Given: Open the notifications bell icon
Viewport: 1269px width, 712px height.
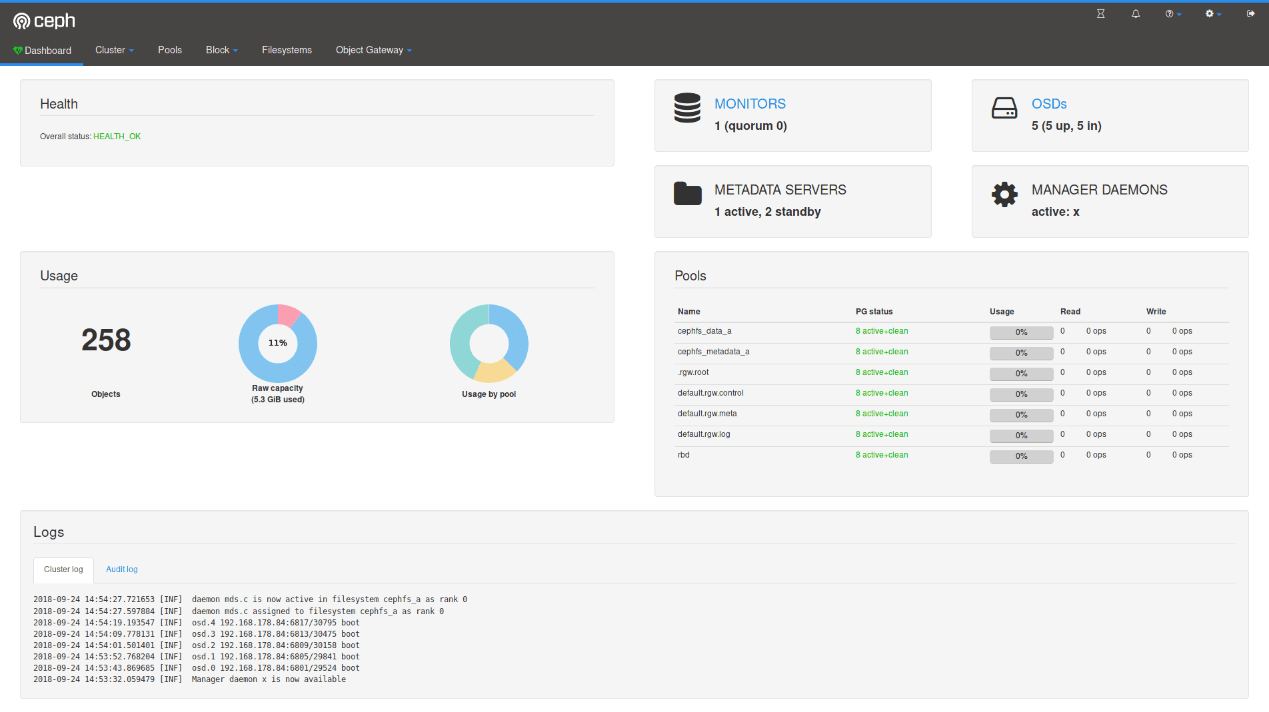Looking at the screenshot, I should tap(1136, 14).
